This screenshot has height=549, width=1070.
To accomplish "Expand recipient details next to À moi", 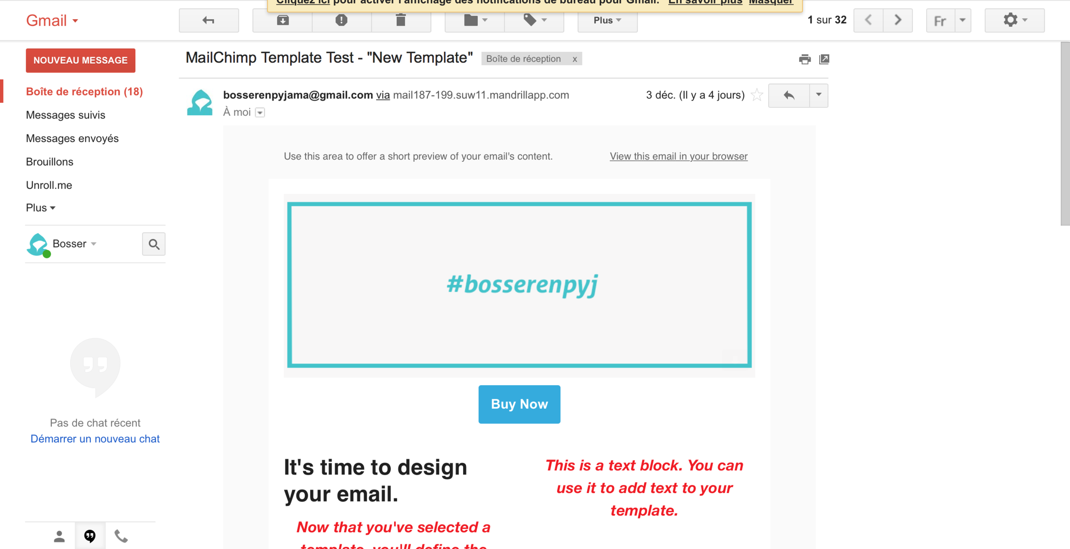I will coord(260,113).
